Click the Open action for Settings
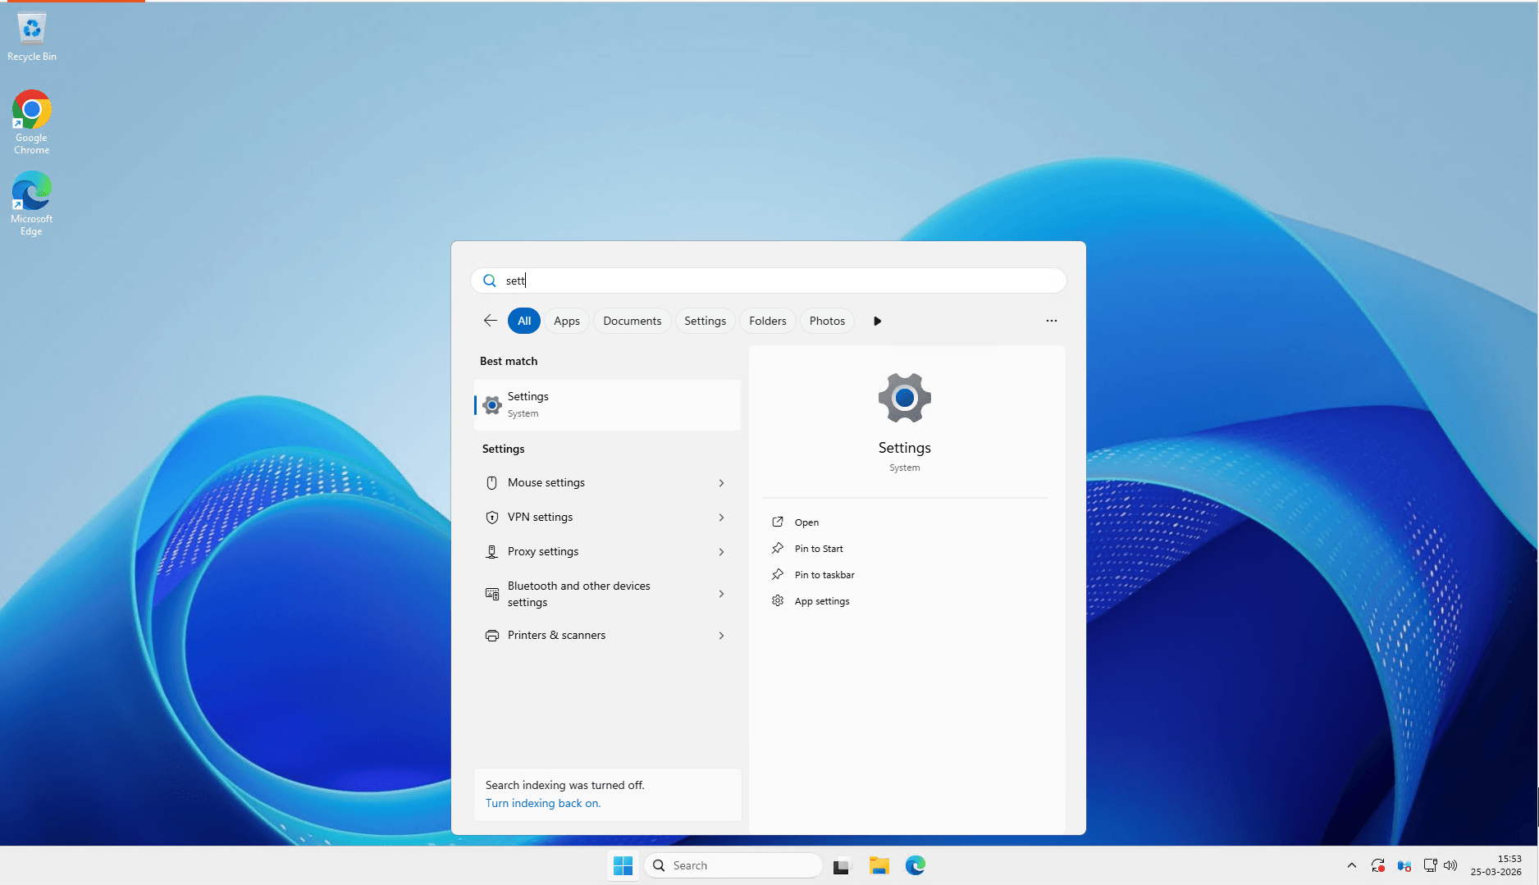 pos(806,522)
